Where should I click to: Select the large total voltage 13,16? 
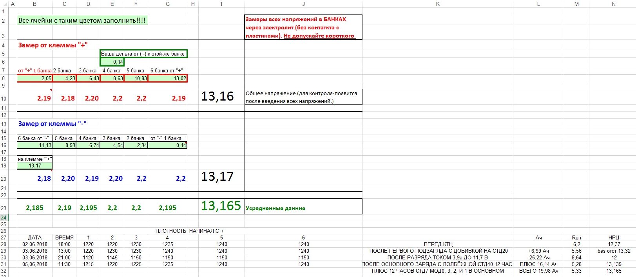point(217,96)
